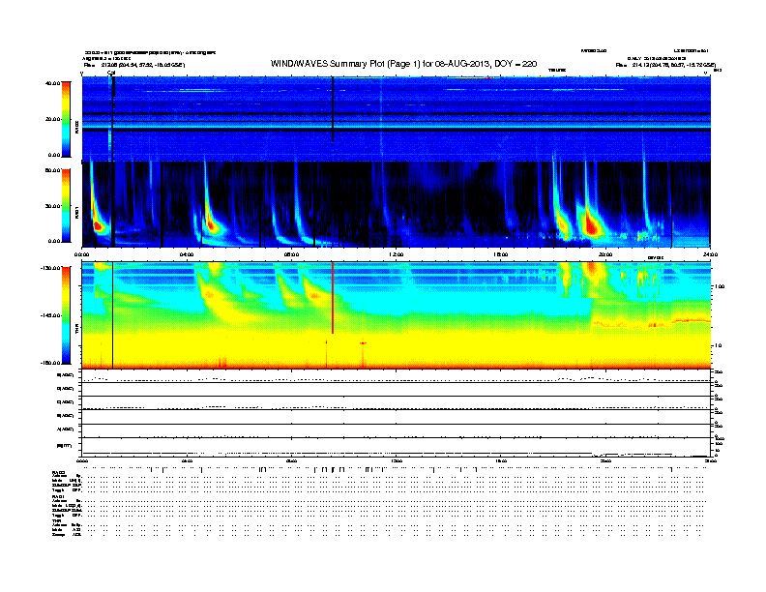The height and width of the screenshot is (592, 766).
Task: Click the -130.00 label on TNR colorbar
Action: pyautogui.click(x=50, y=268)
